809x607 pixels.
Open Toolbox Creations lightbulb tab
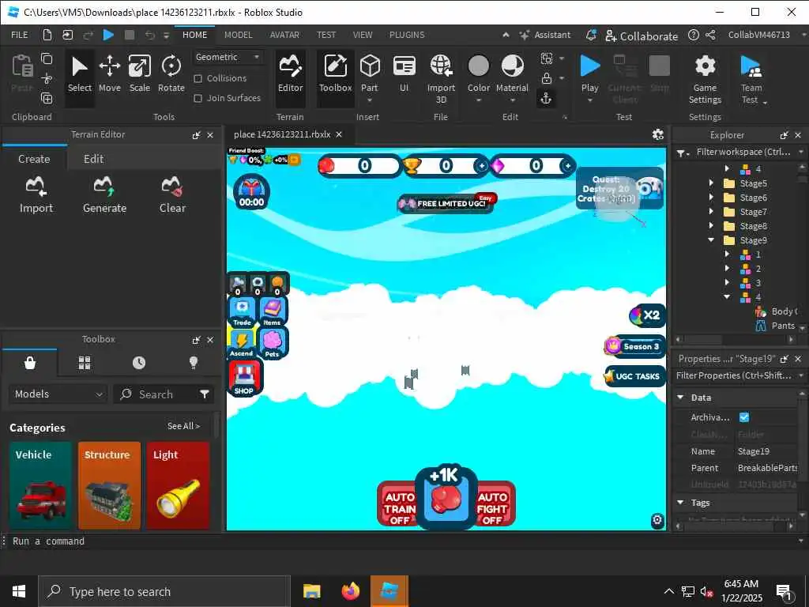coord(194,363)
